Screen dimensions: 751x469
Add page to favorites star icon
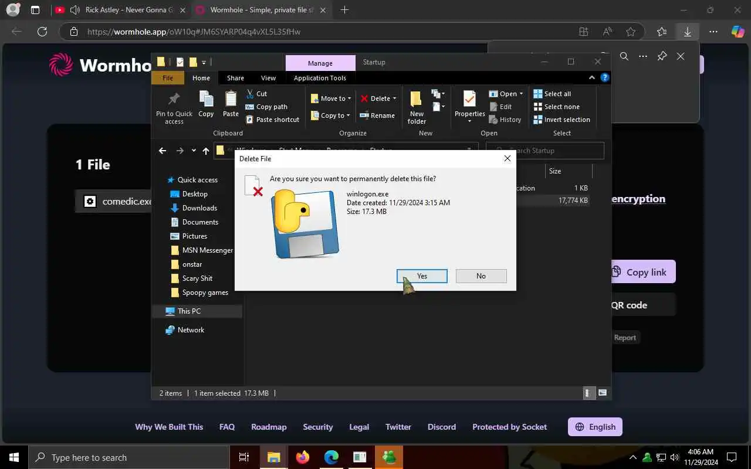click(x=631, y=32)
